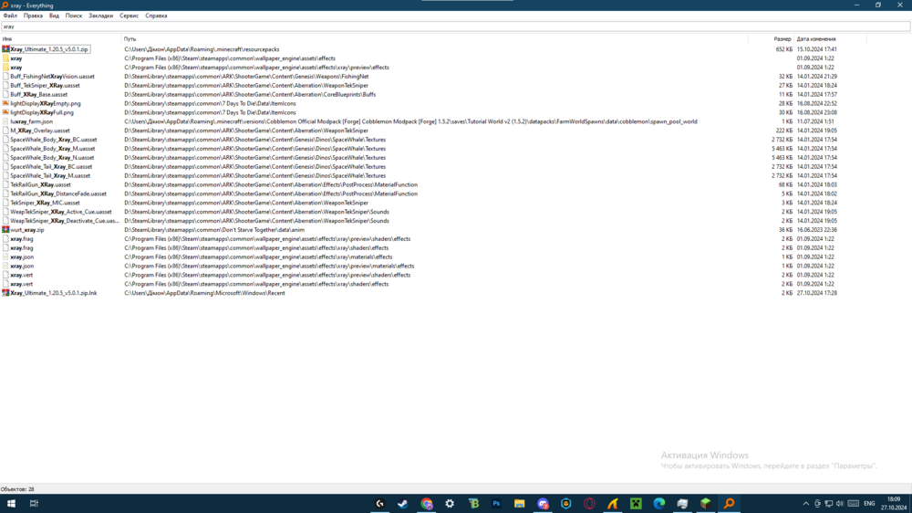912x513 pixels.
Task: Click the .minecraft\resourcepacks path cell
Action: pyautogui.click(x=202, y=49)
